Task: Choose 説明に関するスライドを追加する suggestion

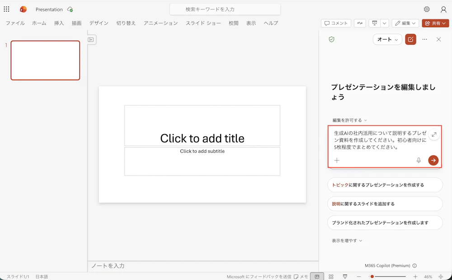Action: click(385, 204)
